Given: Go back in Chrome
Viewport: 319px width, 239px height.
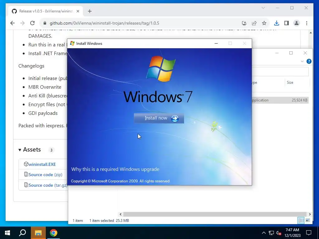Looking at the screenshot, I should click(x=12, y=23).
